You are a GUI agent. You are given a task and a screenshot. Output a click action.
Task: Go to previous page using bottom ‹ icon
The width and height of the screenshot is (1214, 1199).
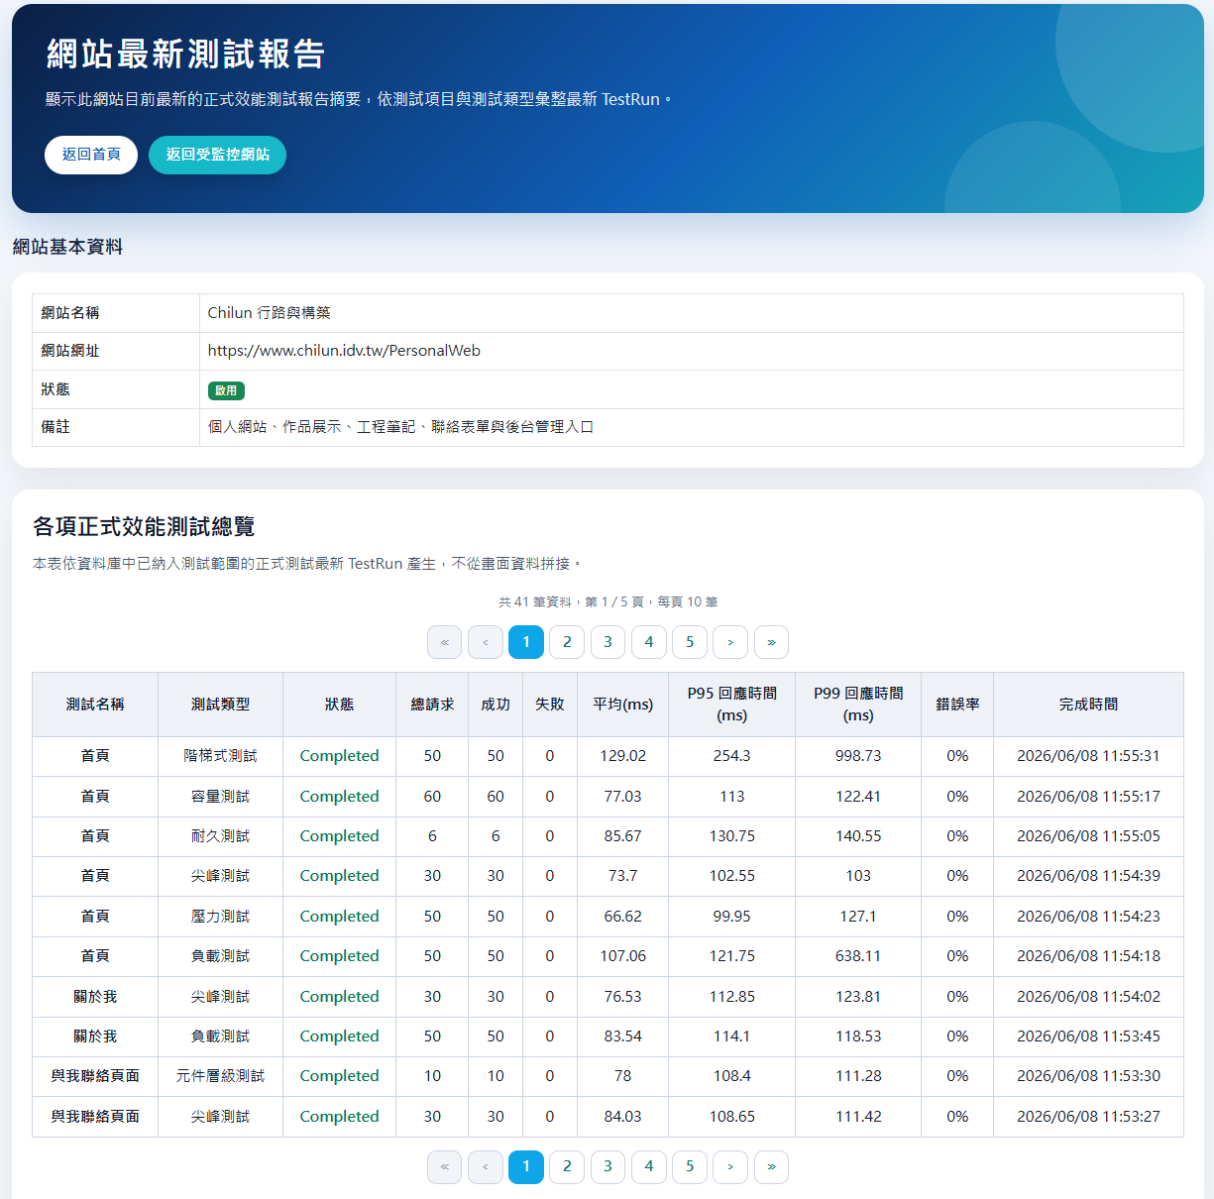(x=486, y=1166)
